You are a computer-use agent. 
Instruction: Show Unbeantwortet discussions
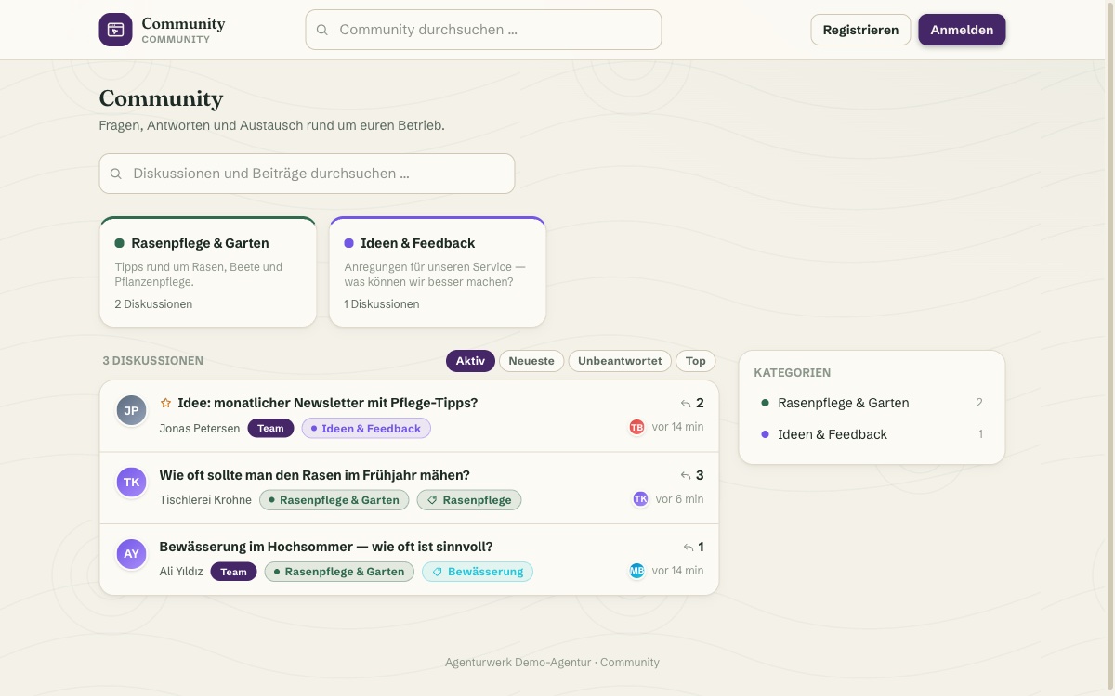point(620,361)
